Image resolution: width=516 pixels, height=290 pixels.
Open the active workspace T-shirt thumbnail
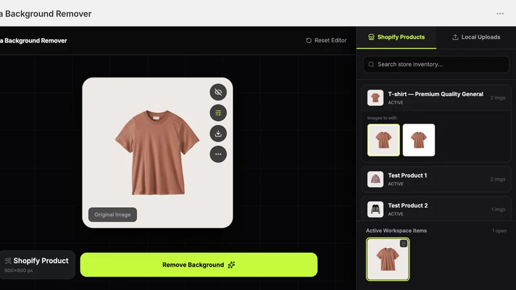tap(388, 259)
